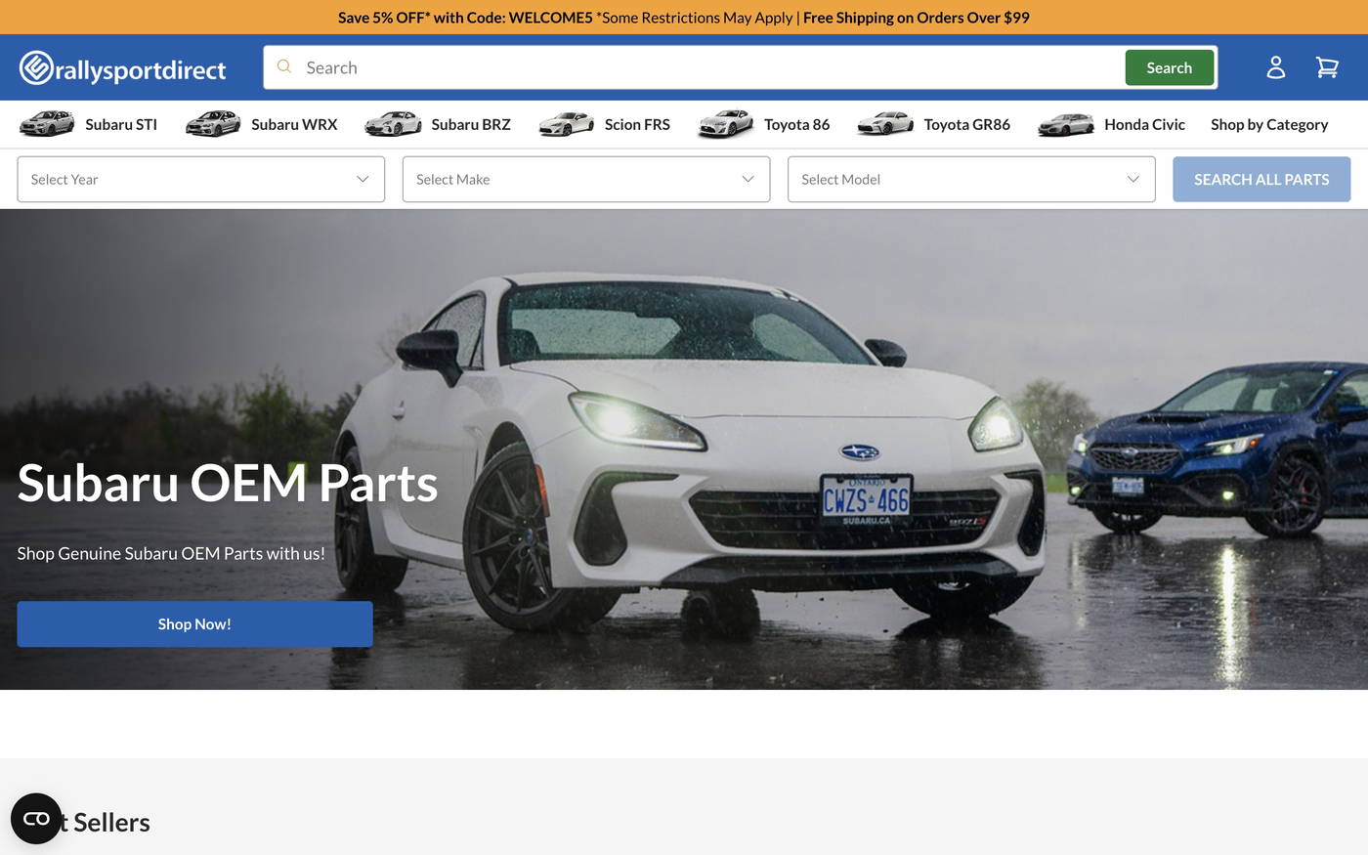Open the Shop by Category menu
1368x855 pixels.
tap(1268, 122)
